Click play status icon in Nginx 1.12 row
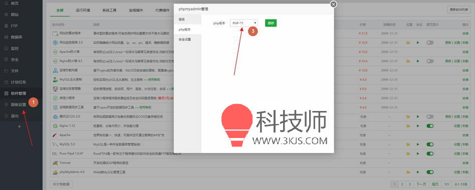Image resolution: width=475 pixels, height=190 pixels. (418, 126)
